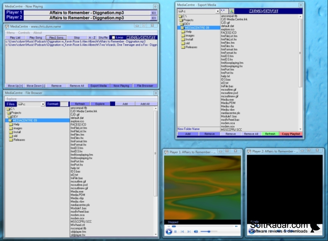Click the Move Down [-] button
The image size is (328, 241).
(36, 86)
